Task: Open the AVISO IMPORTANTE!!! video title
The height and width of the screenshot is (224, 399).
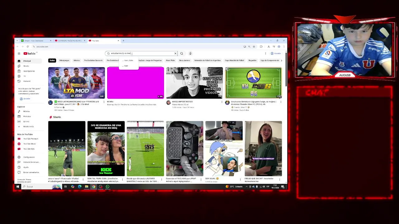Action: [182, 102]
